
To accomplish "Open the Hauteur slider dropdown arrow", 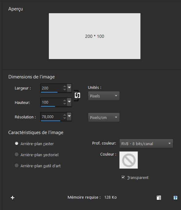I will coord(69,102).
